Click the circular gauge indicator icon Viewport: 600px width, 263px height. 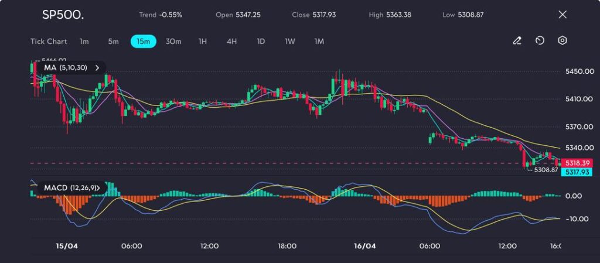coord(540,41)
